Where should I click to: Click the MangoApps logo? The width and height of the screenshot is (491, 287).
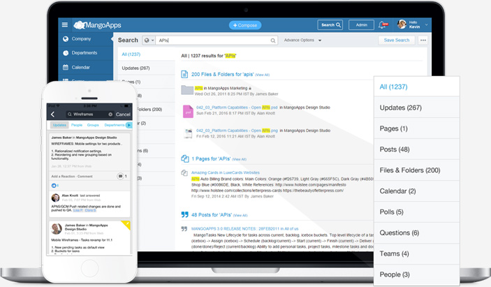(x=97, y=25)
